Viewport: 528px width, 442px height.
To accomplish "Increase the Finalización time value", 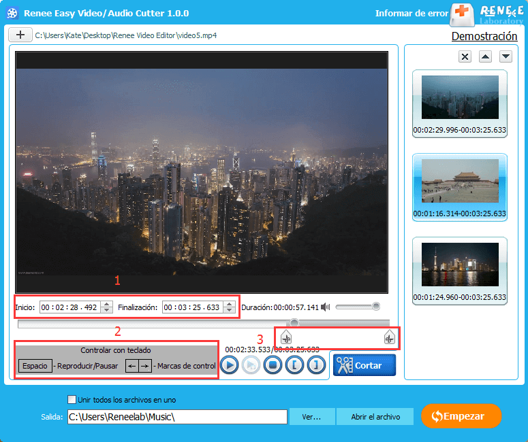I will click(x=230, y=304).
